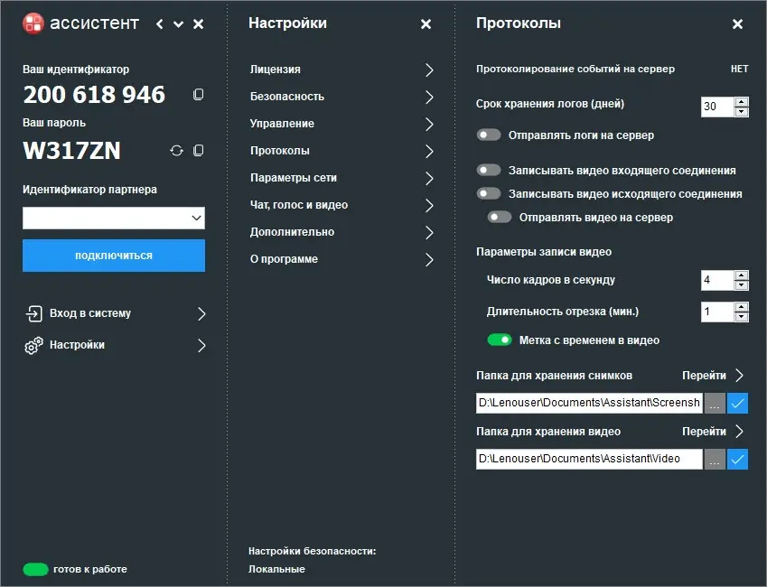This screenshot has height=587, width=767.
Task: Increase Число кадров в секунду with stepper
Action: 743,275
